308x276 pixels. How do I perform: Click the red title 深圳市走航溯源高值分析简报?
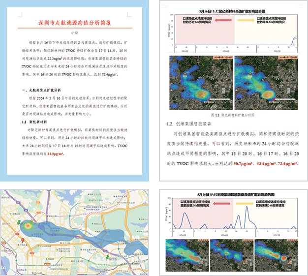75,23
